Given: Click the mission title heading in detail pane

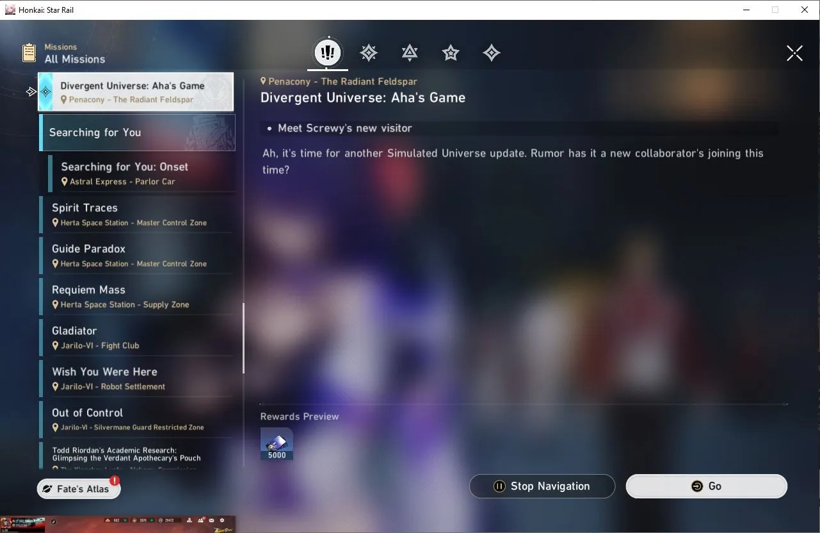Looking at the screenshot, I should (x=363, y=98).
